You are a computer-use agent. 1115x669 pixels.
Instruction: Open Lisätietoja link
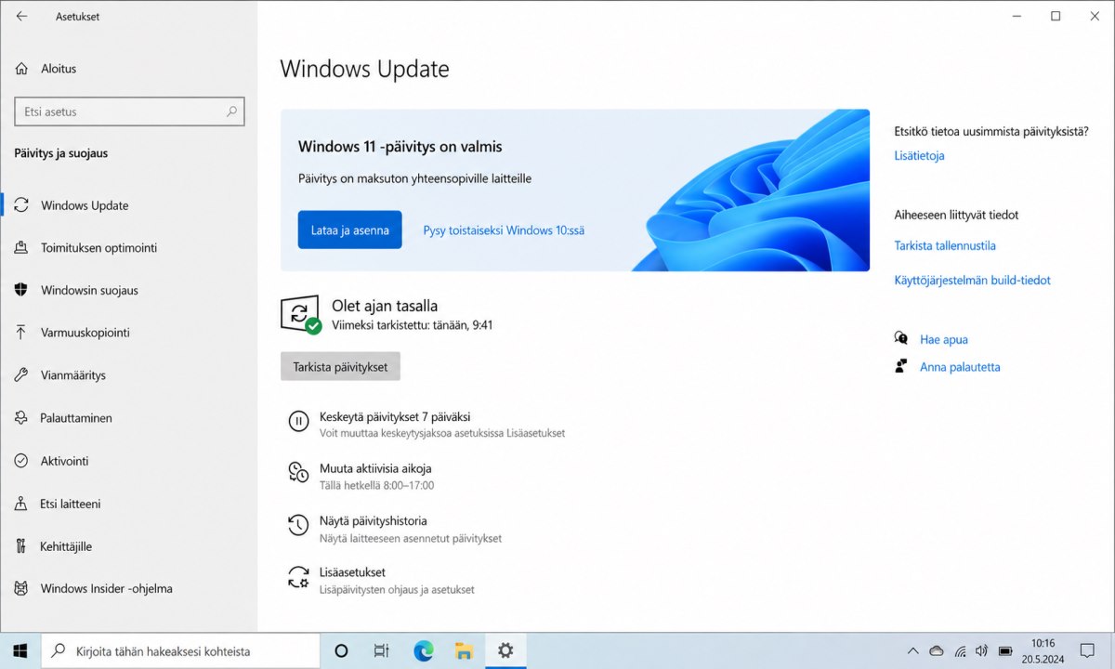919,156
